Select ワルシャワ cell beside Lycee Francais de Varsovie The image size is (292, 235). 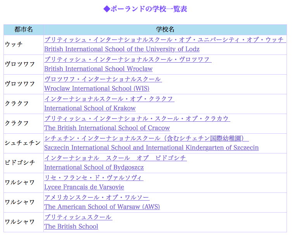(24, 183)
